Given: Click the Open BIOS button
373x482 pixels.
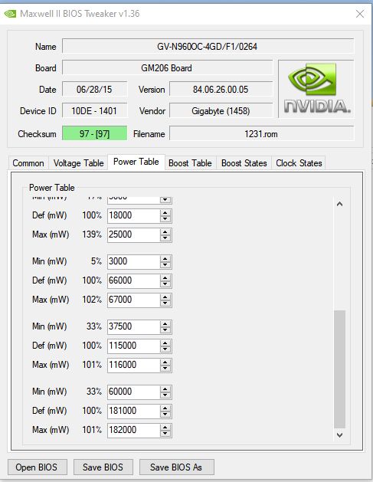Looking at the screenshot, I should click(x=37, y=467).
